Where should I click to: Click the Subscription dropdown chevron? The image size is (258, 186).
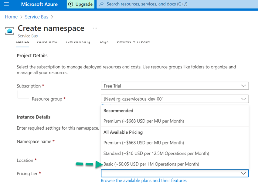click(243, 86)
